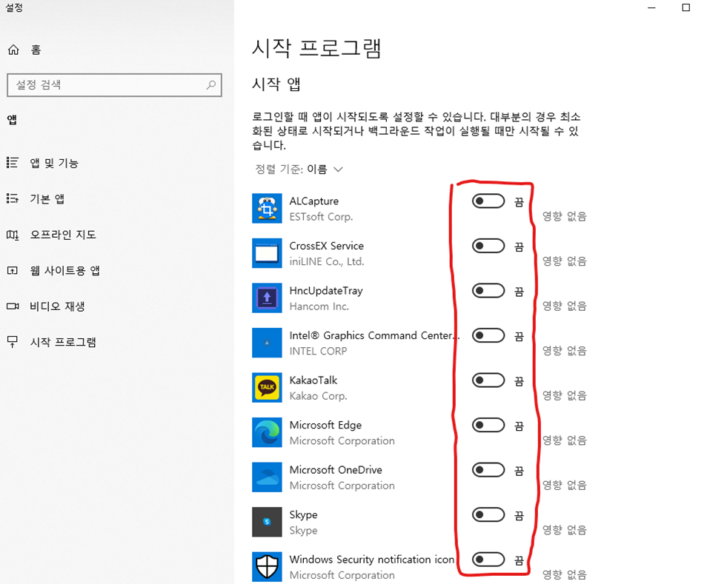Select 시작 프로그램 in sidebar
Screen dimensions: 707x584
click(x=63, y=342)
